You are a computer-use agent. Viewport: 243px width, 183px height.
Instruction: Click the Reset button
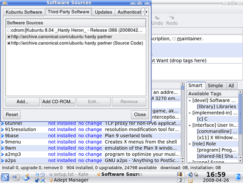pos(12,115)
